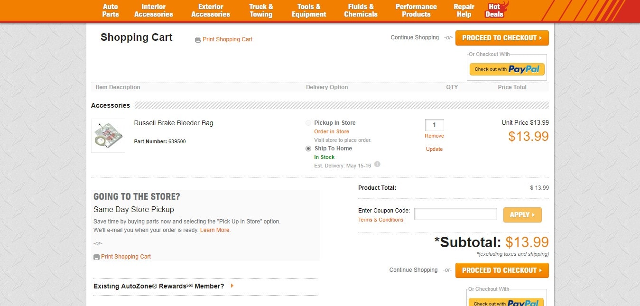Click the Subtotal $13.99 amount
Viewport: 640px width, 306px height.
click(527, 242)
